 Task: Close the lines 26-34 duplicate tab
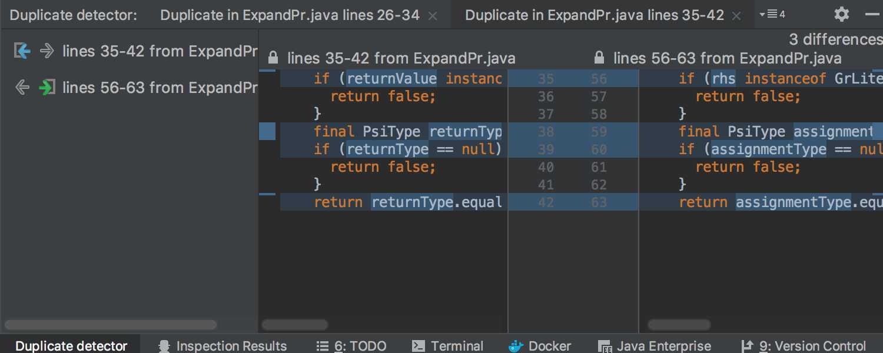point(433,16)
